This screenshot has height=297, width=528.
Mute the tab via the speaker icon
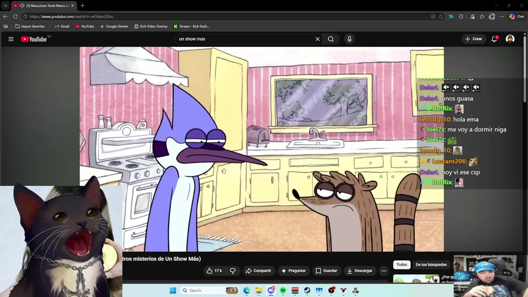[x=21, y=5]
